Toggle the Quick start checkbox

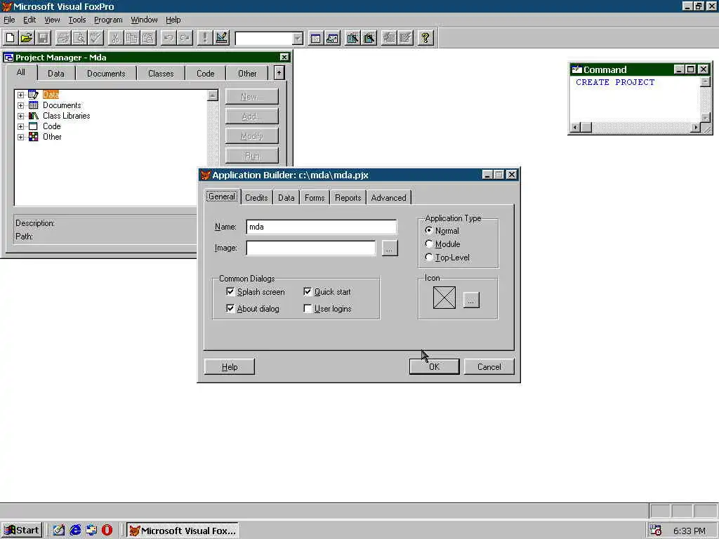point(308,291)
